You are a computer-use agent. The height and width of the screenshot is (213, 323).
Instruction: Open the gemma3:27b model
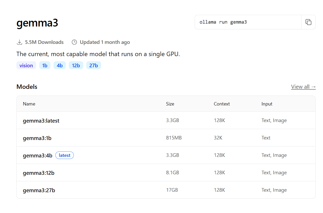click(x=39, y=190)
